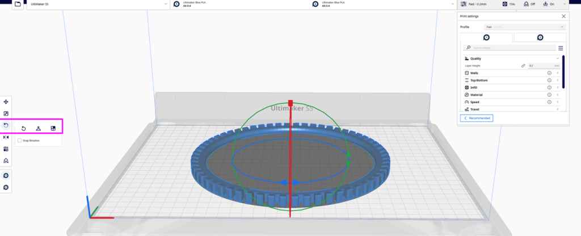Choose Extruder 2 in left toolbar

(x=6, y=187)
